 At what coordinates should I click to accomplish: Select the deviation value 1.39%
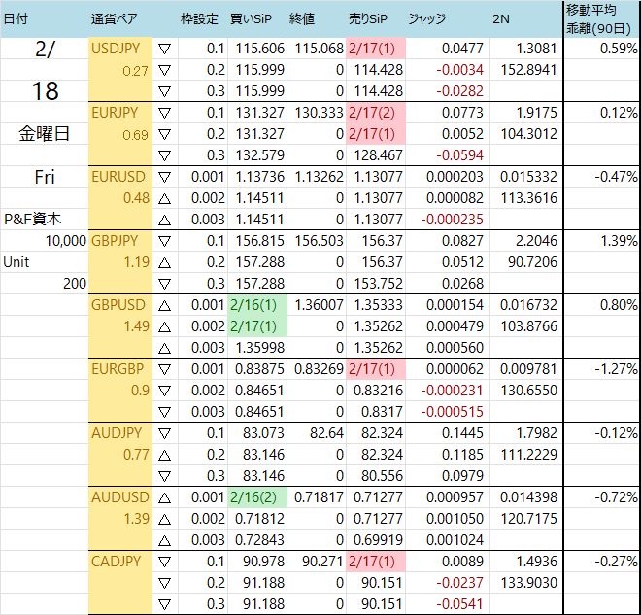click(602, 240)
